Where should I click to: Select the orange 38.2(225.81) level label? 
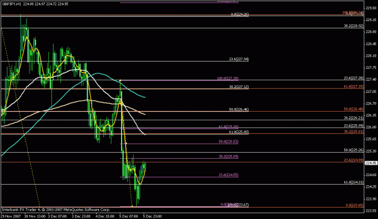click(354, 132)
